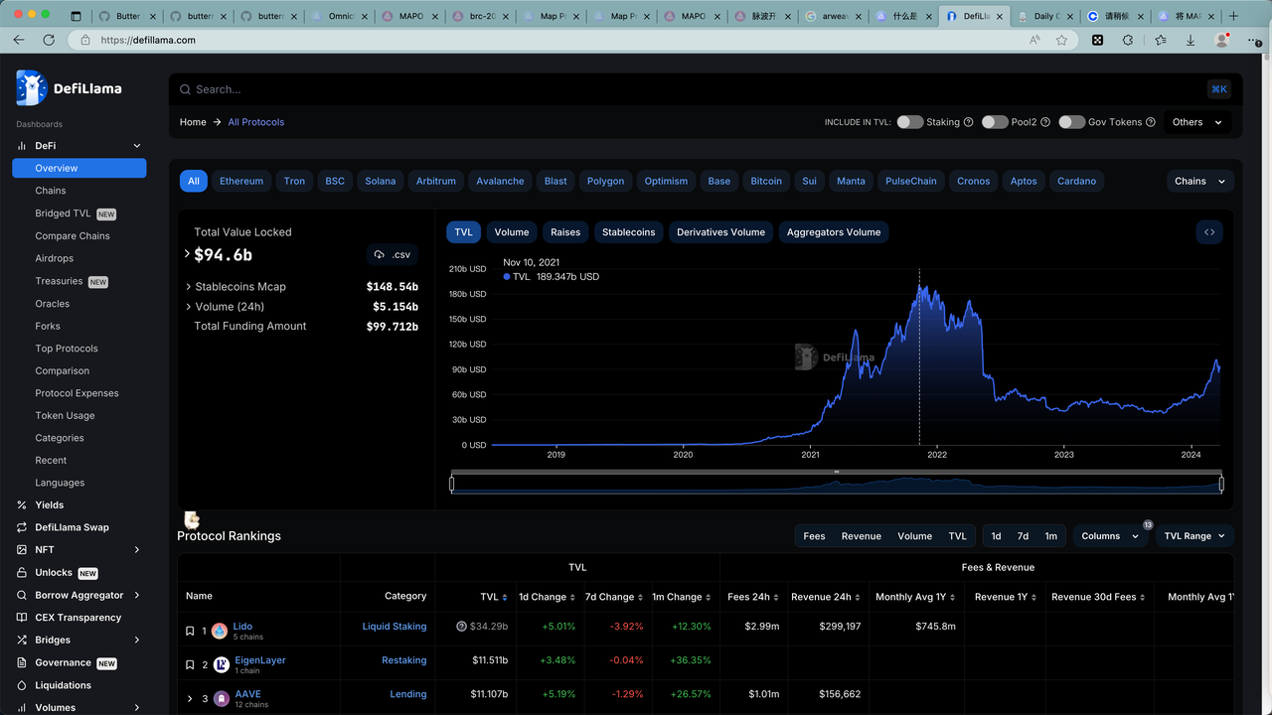Bookmark Lido protocol row
The width and height of the screenshot is (1272, 715).
pos(190,631)
